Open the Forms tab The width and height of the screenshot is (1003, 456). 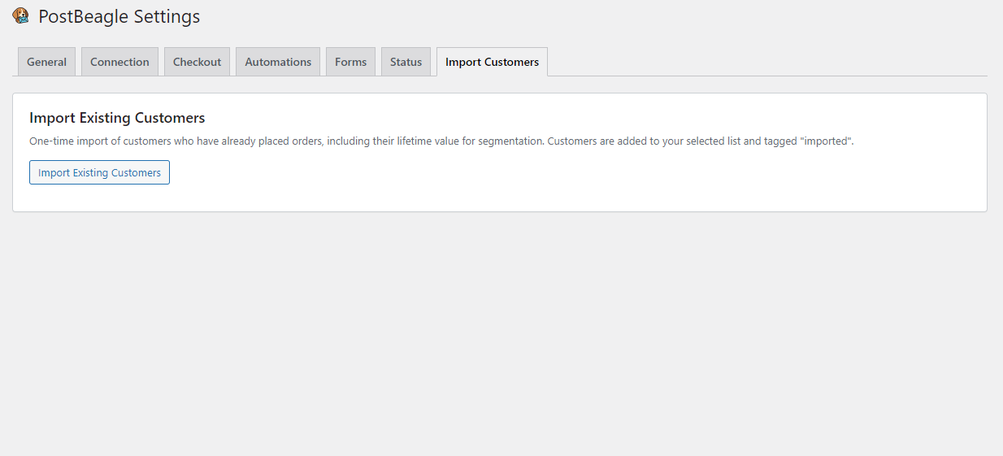350,62
